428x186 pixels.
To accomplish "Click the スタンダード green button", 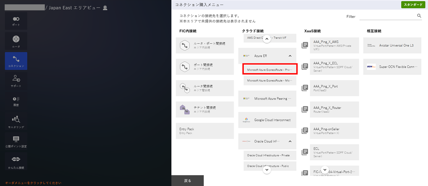I will click(x=414, y=5).
